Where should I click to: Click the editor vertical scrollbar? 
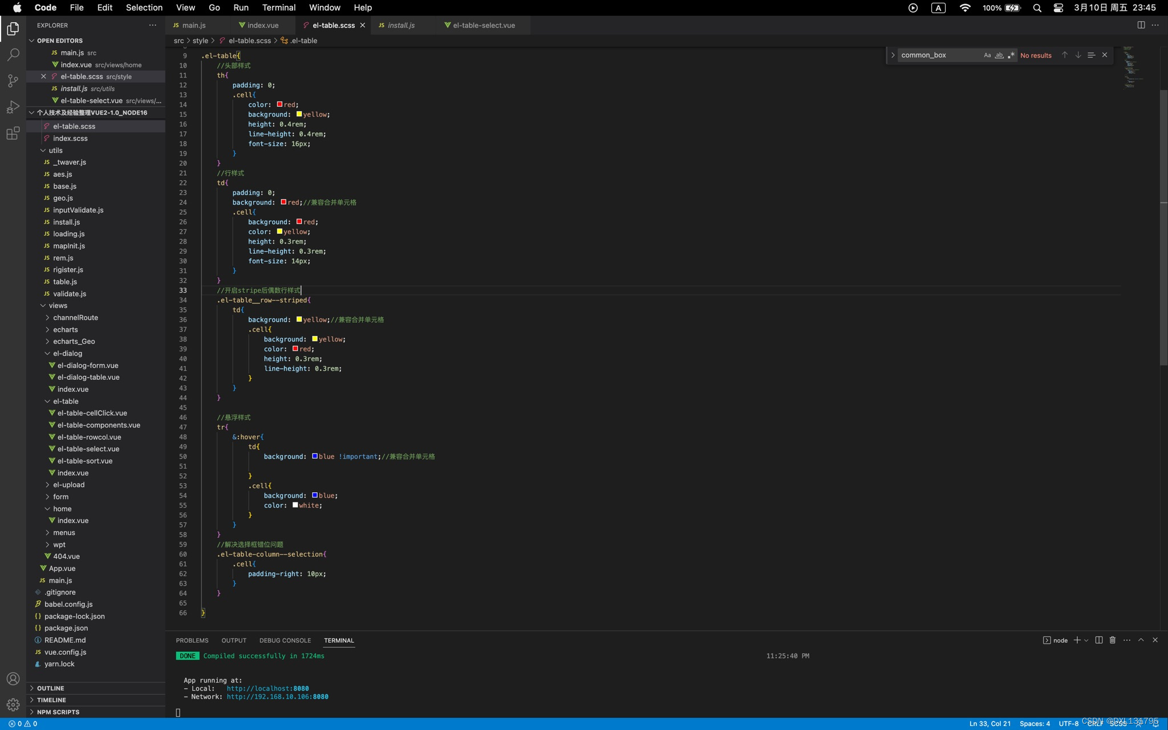point(1163,227)
